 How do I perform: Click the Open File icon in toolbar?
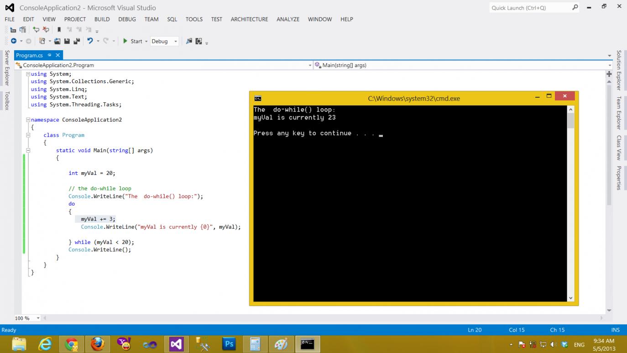coord(57,41)
